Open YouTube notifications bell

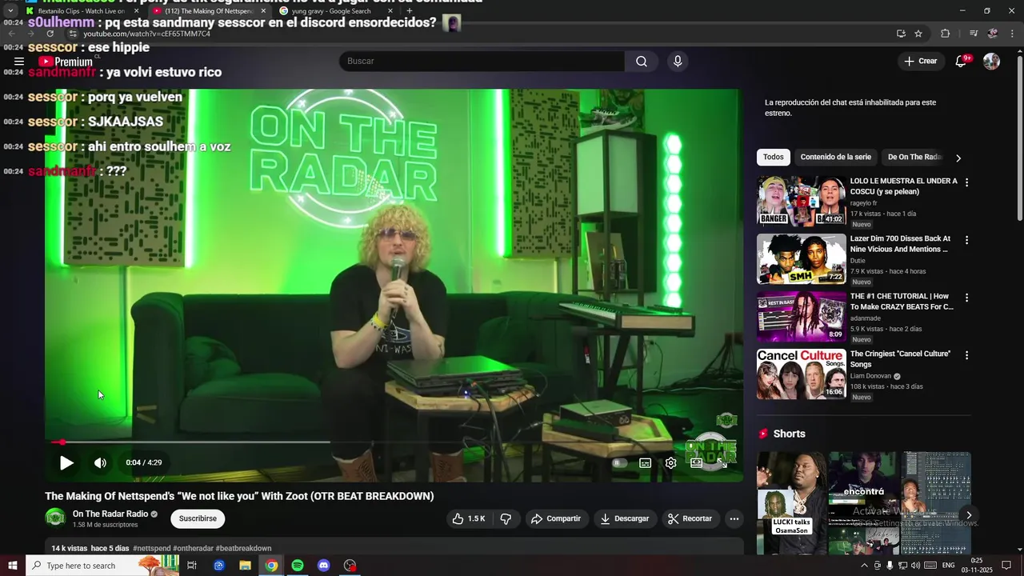[x=962, y=62]
